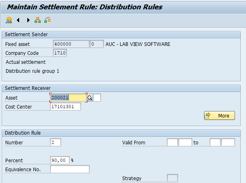
Task: Click the distribution rule Number field
Action: 55,142
